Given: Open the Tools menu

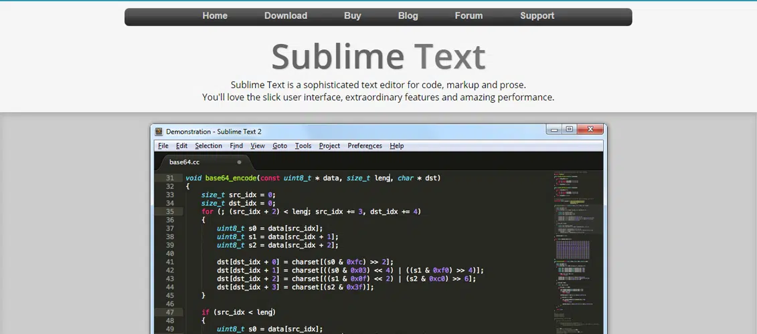Looking at the screenshot, I should [303, 146].
